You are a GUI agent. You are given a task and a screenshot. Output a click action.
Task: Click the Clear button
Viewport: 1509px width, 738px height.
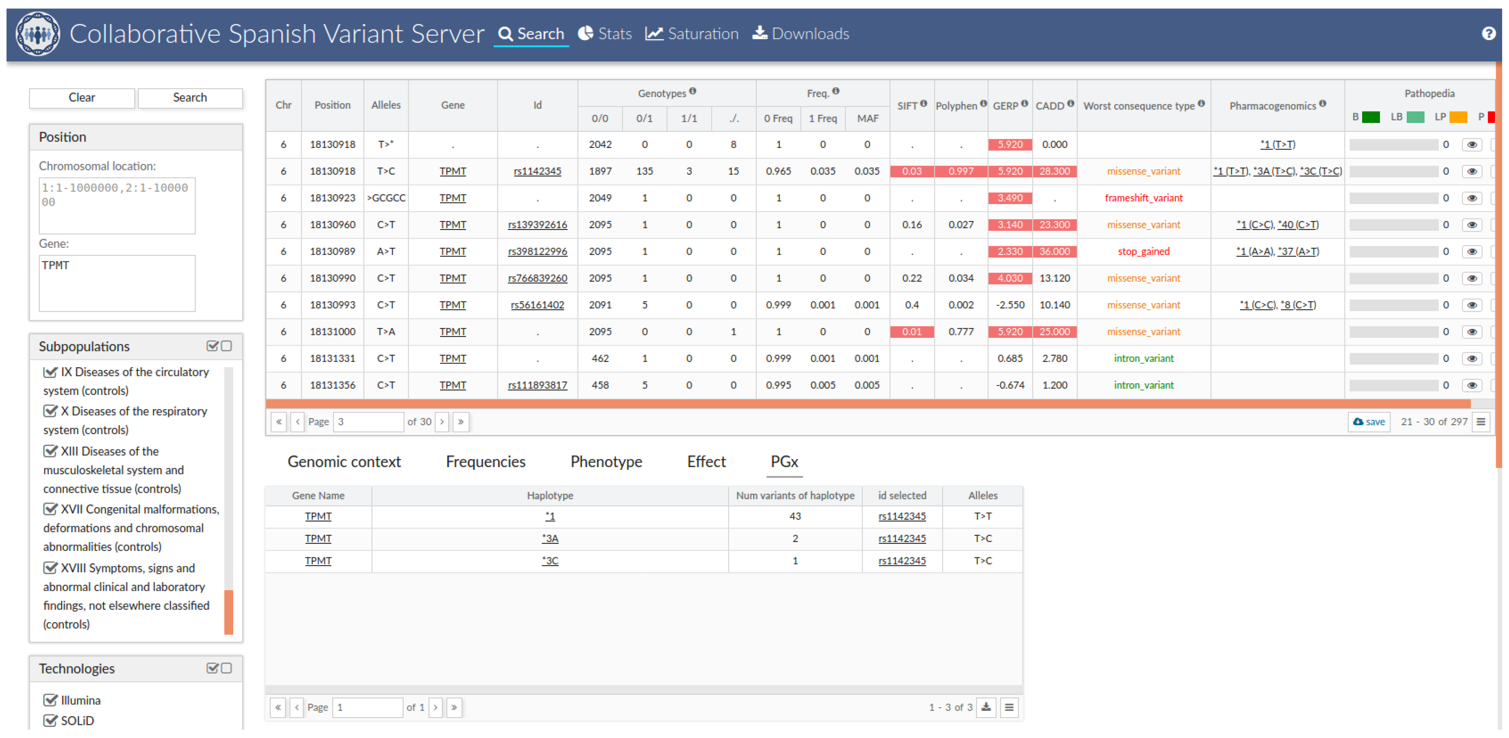[81, 97]
